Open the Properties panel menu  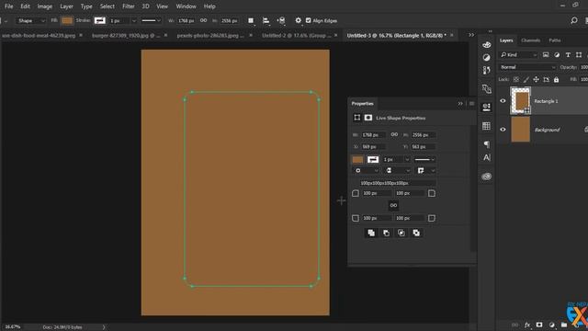471,104
